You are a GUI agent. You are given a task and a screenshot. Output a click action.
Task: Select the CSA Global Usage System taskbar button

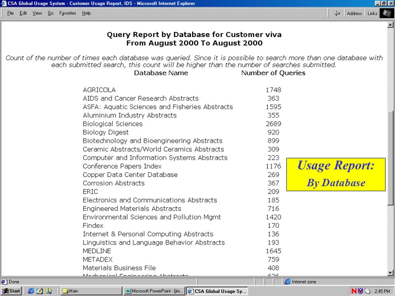pyautogui.click(x=217, y=291)
